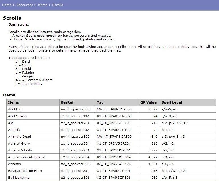Select the Scrolls breadcrumb entry
219x181 pixels.
[58, 5]
